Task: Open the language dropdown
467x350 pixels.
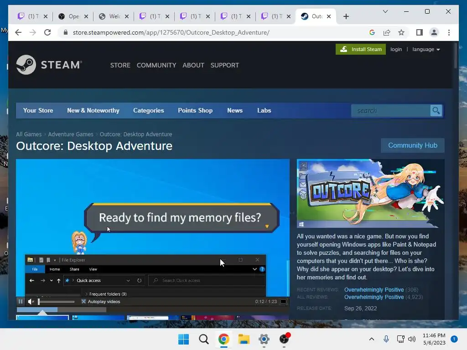Action: coord(426,49)
